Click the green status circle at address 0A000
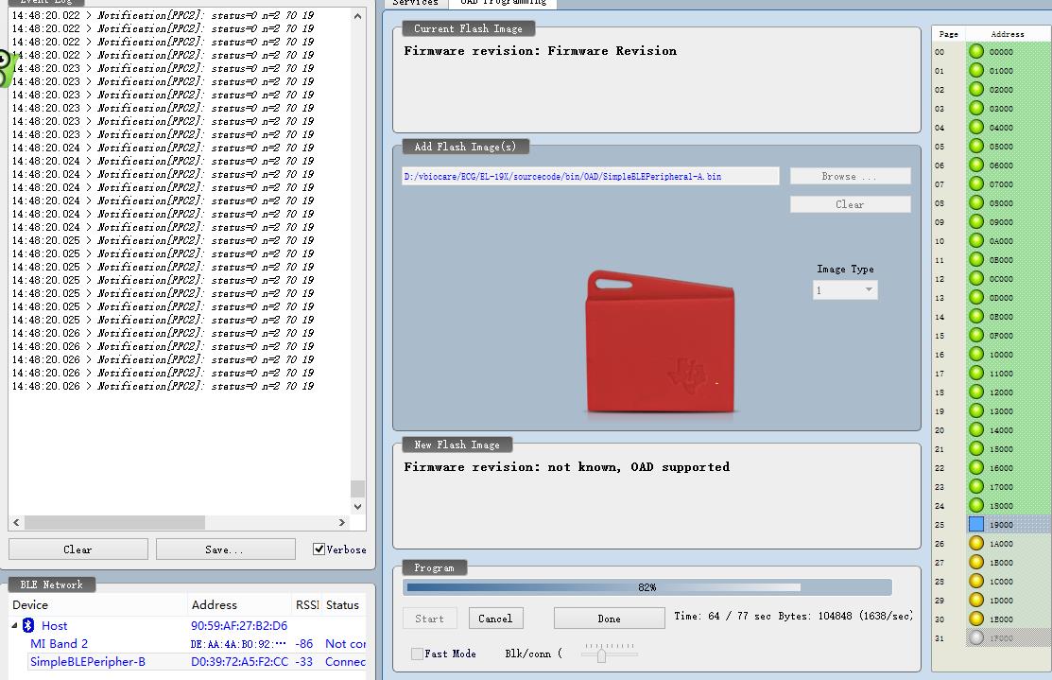 pyautogui.click(x=976, y=240)
